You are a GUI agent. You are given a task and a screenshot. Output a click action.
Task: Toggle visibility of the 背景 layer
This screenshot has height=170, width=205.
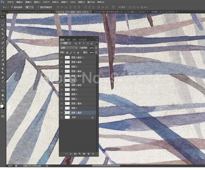coord(61,117)
